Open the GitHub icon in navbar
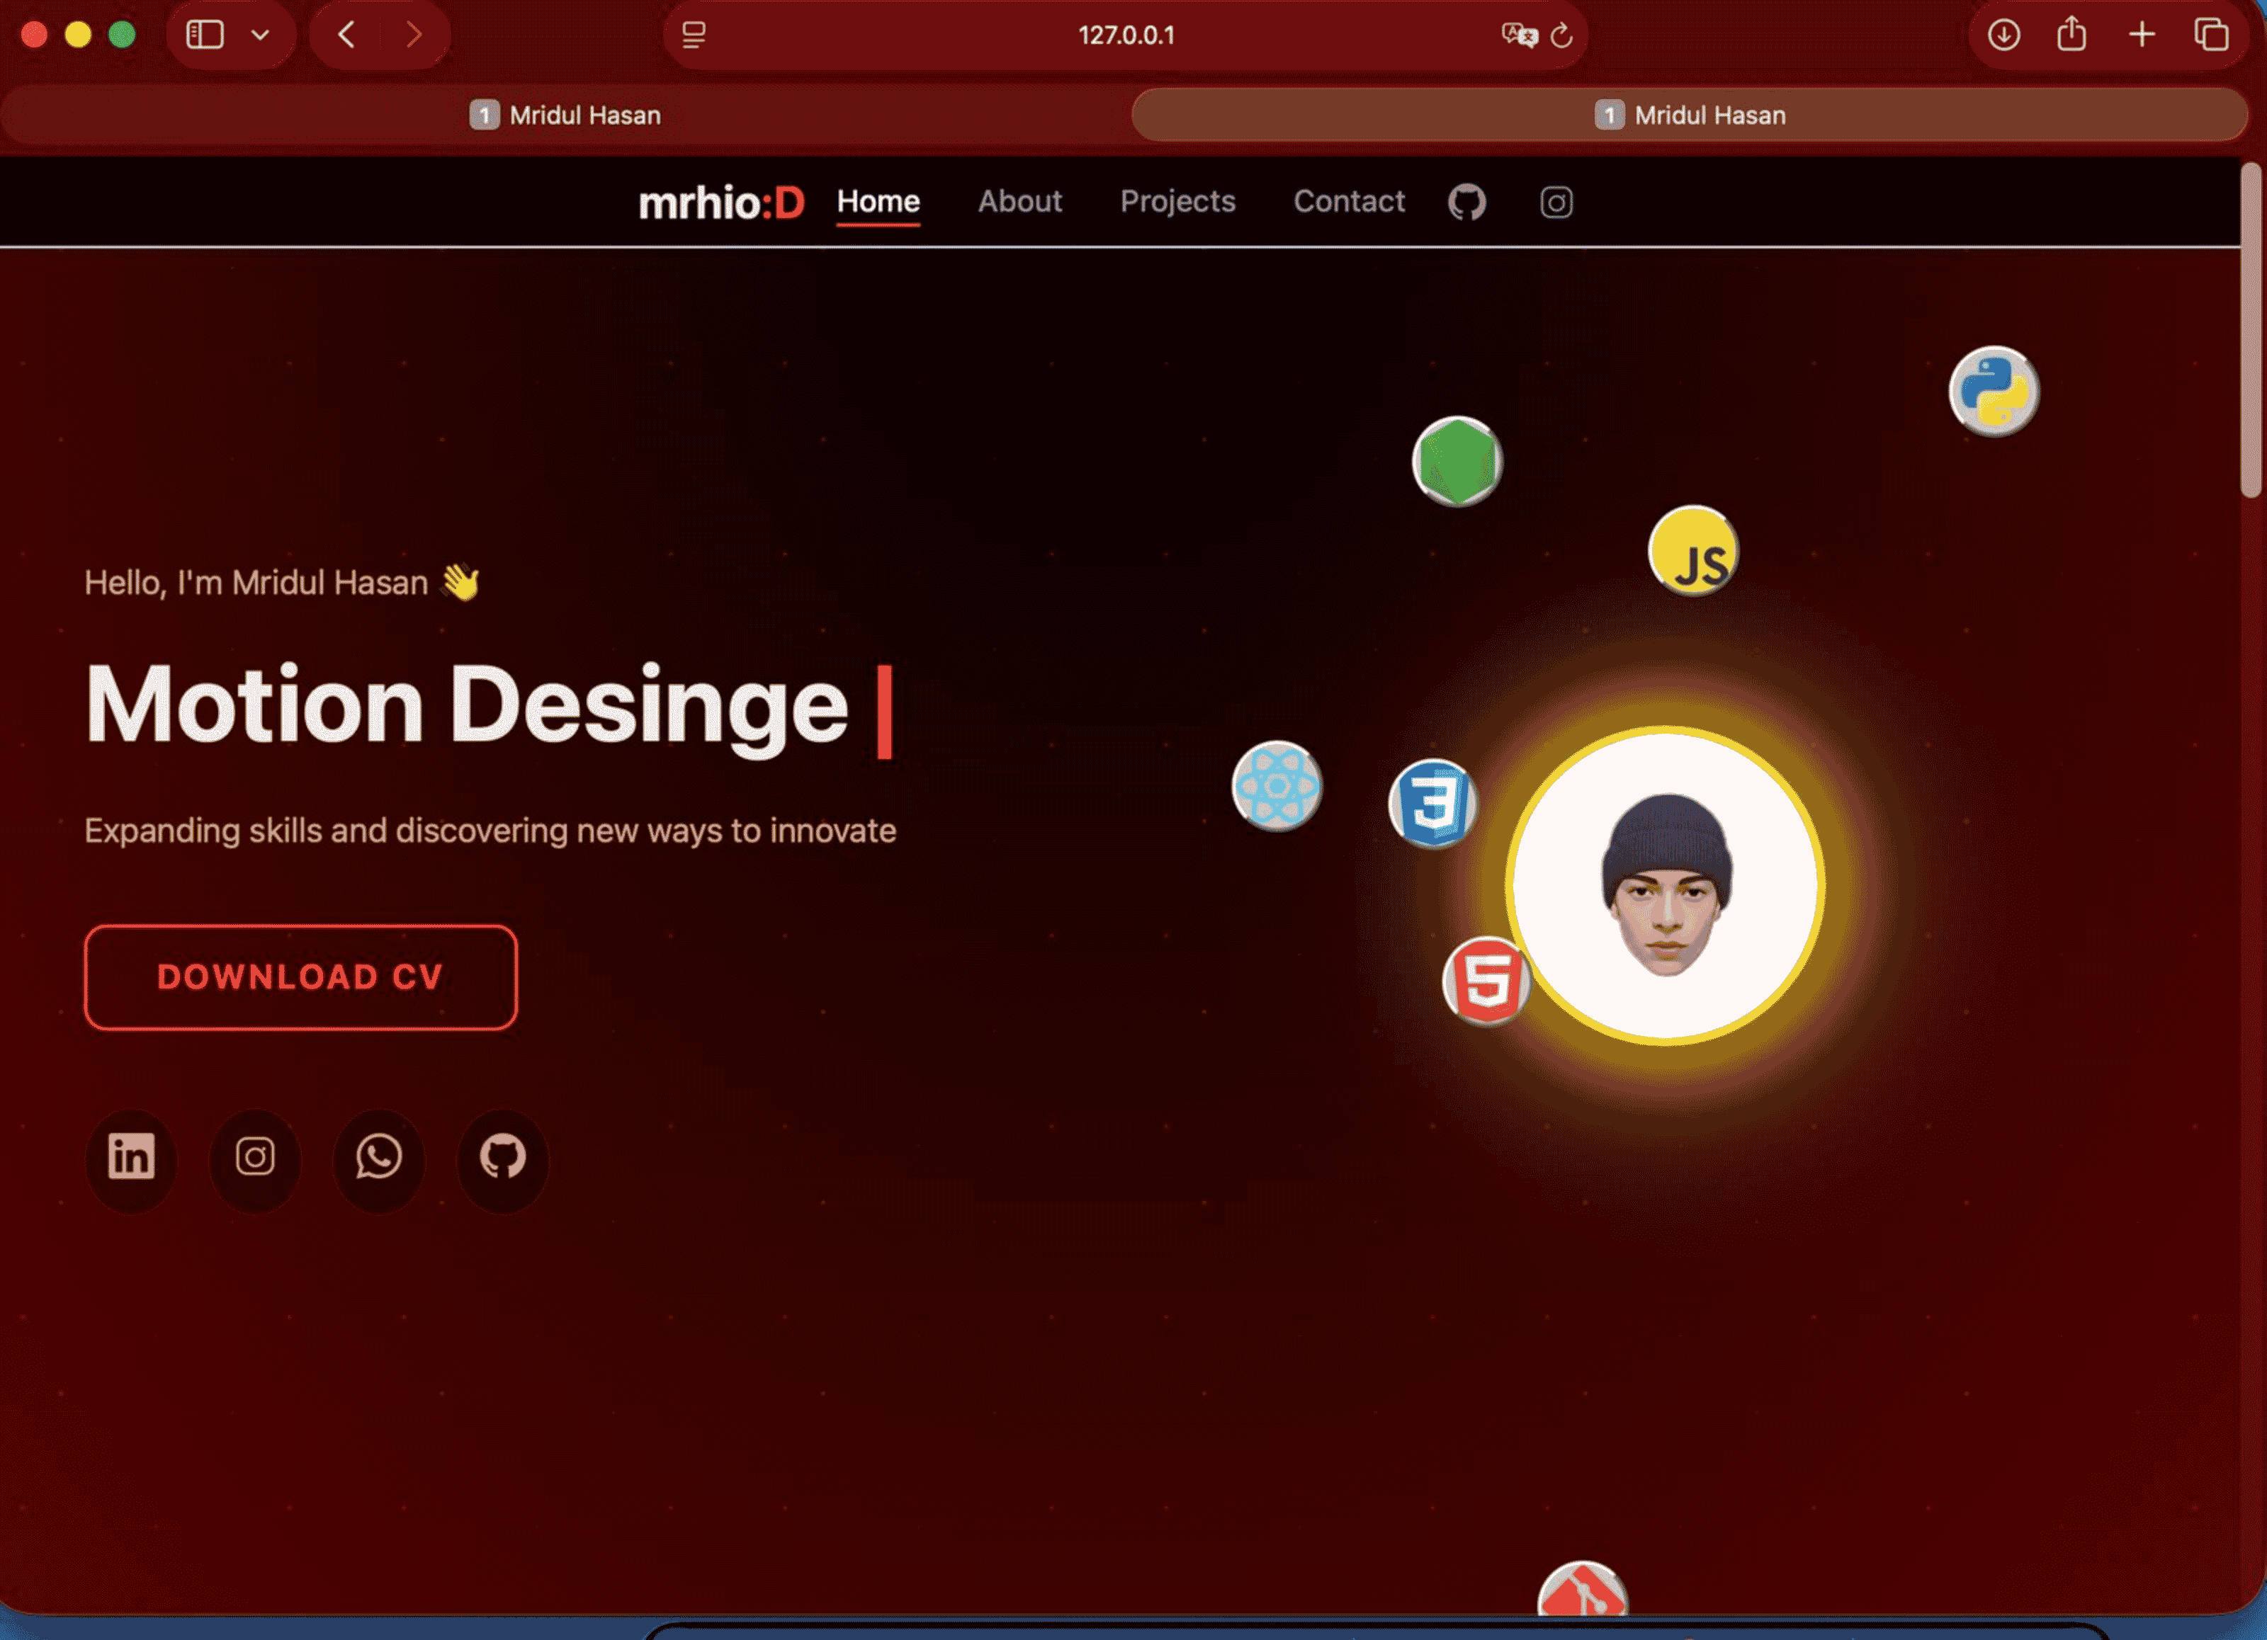 [x=1466, y=202]
